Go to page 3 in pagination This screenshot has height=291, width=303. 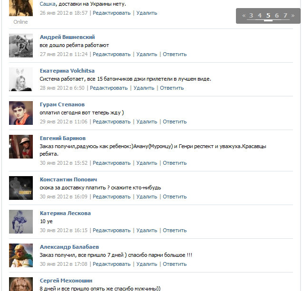[x=251, y=15]
